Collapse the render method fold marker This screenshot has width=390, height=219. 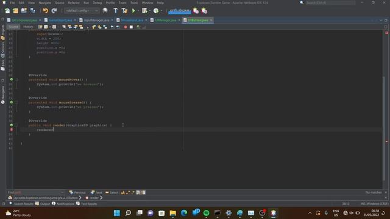(x=16, y=125)
